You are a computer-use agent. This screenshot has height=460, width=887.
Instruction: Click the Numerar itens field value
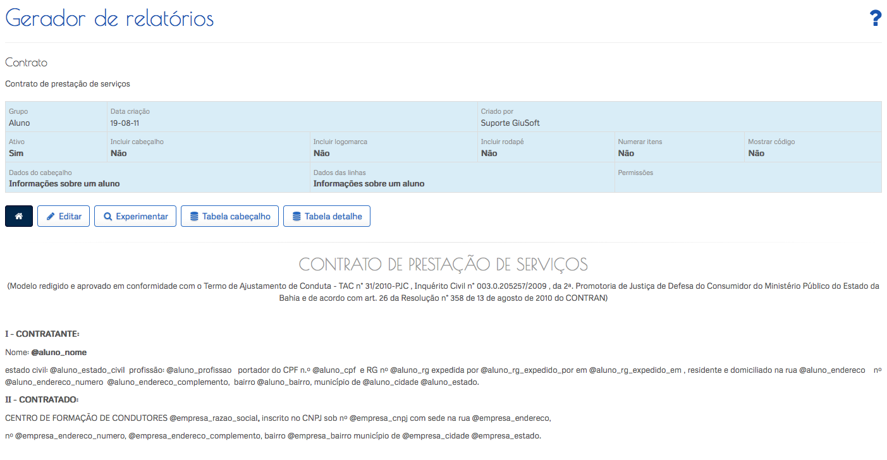(x=626, y=154)
